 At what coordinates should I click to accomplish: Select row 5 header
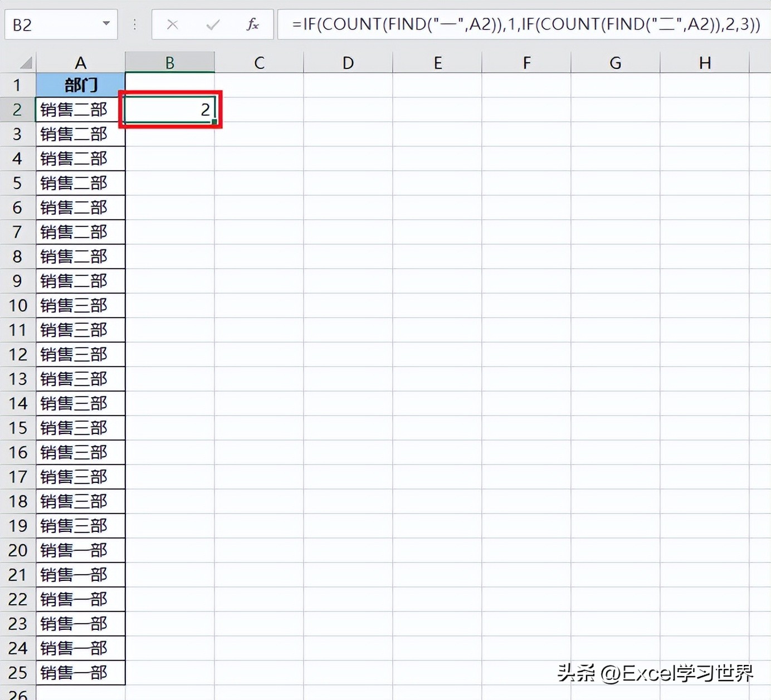pos(18,183)
